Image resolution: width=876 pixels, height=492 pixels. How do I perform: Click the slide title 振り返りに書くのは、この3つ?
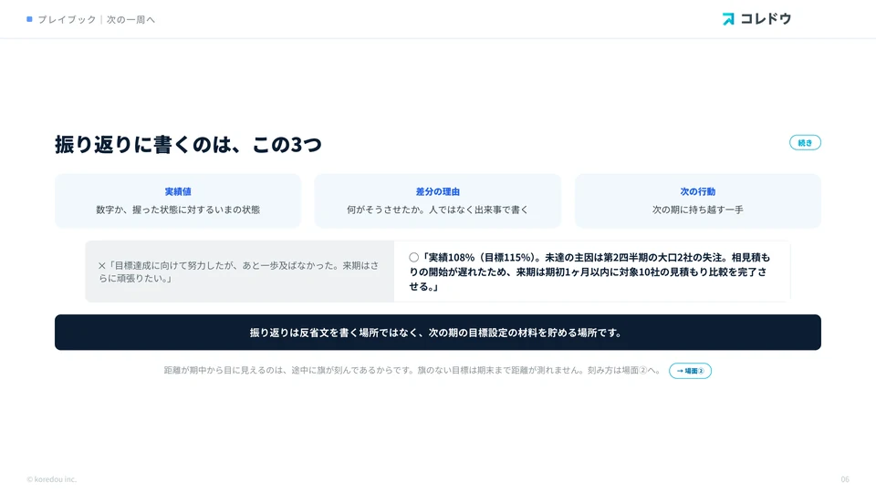(188, 145)
